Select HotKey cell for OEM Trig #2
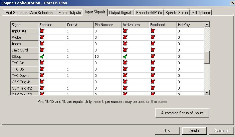Screen dimensions: 235x137 pos(191,88)
